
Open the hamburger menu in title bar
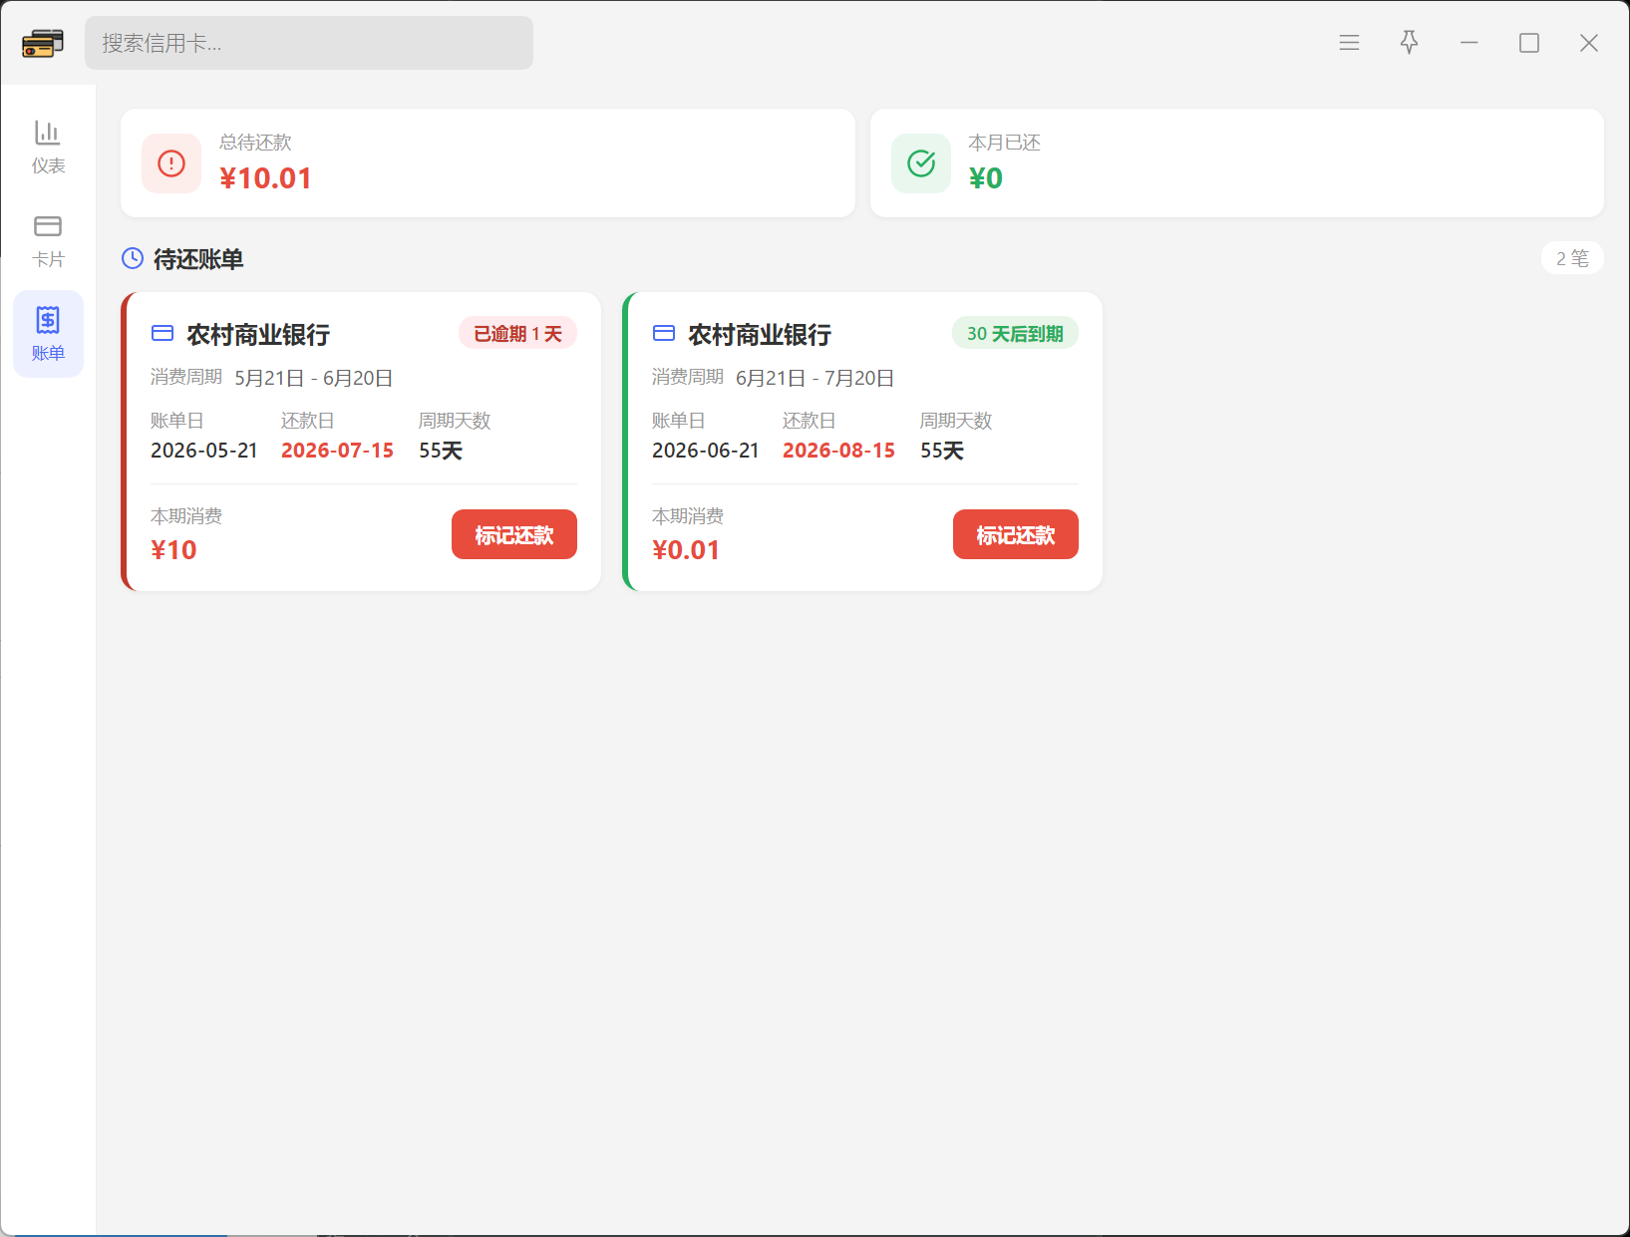[x=1349, y=43]
